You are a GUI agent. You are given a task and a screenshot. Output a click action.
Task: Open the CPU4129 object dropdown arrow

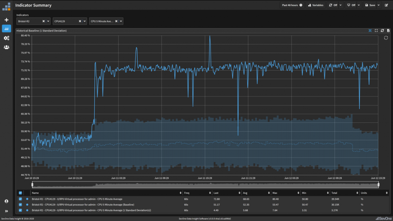point(85,21)
